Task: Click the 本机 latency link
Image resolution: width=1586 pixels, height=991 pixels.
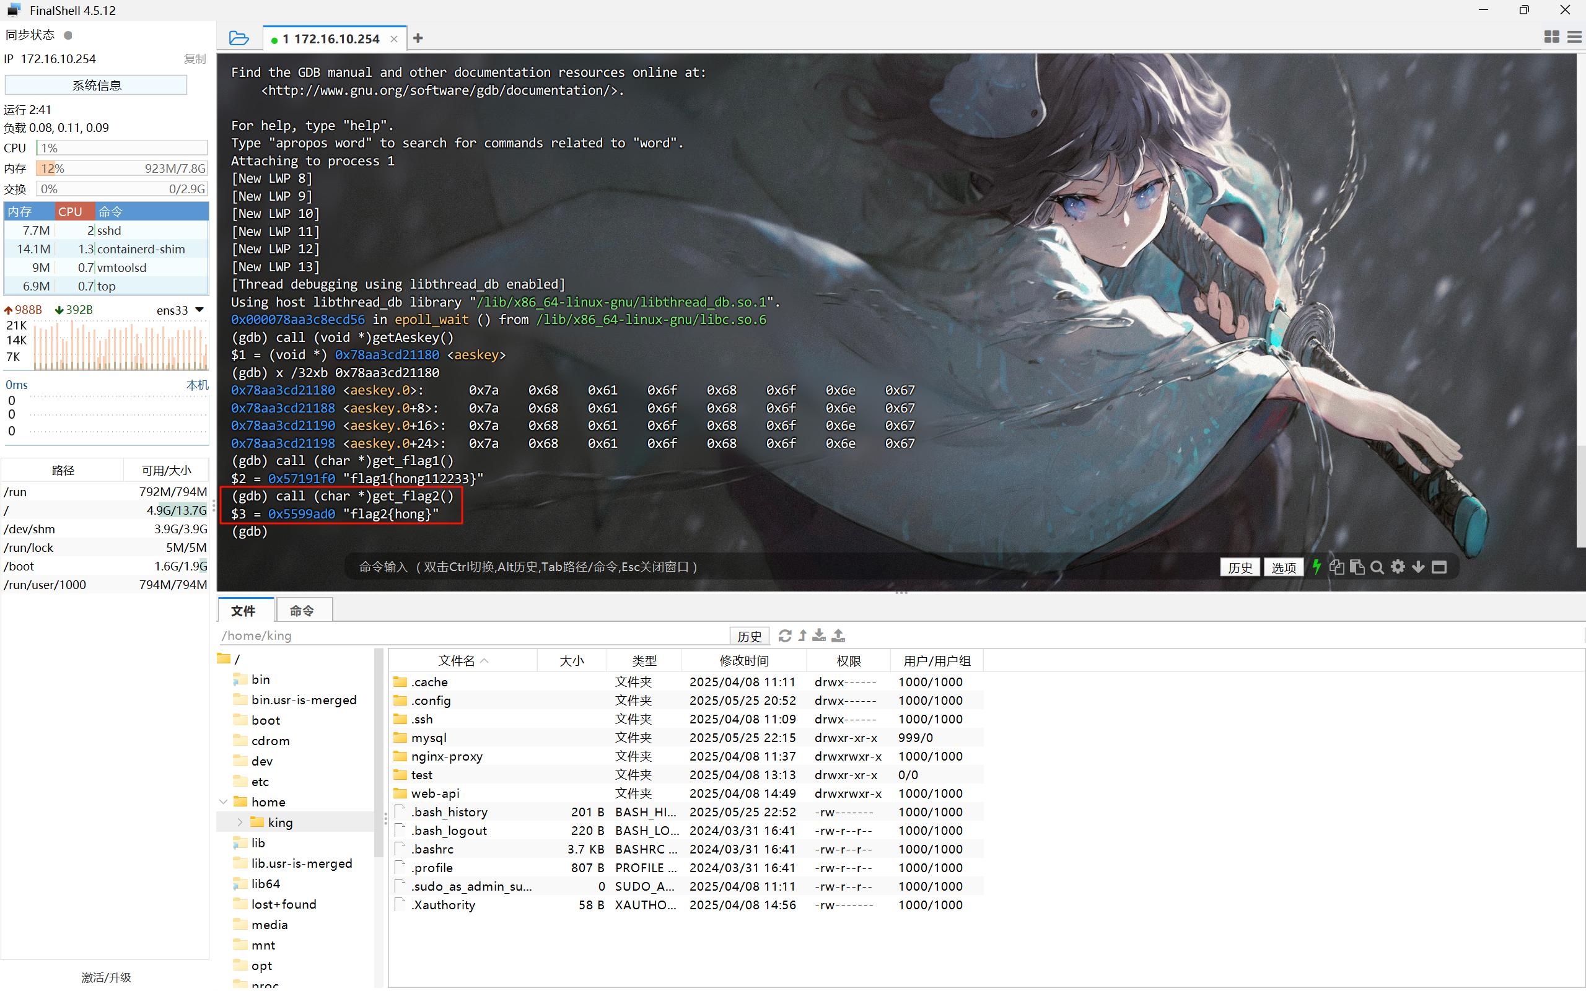Action: coord(197,385)
